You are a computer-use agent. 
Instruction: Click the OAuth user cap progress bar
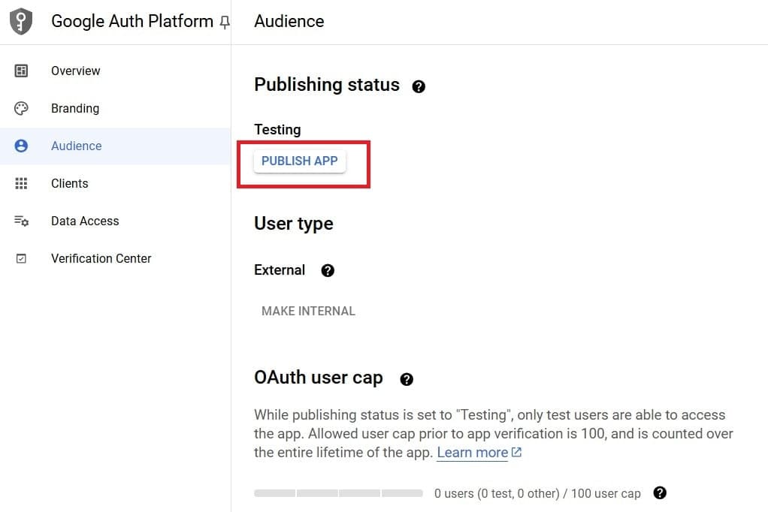[338, 493]
